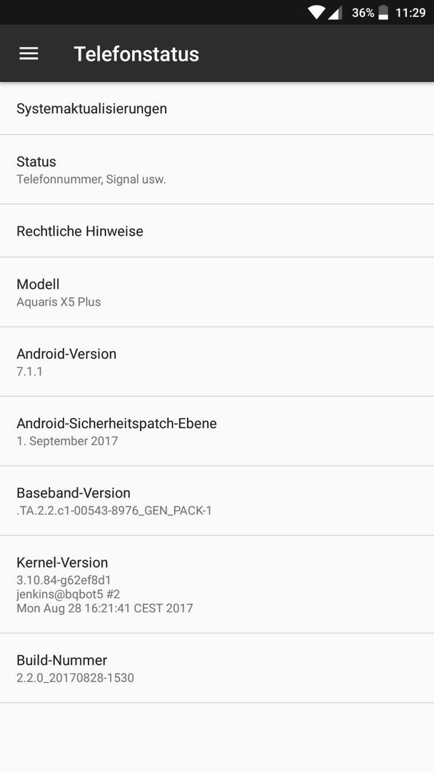Tap the battery icon in status bar
The image size is (434, 772).
coord(383,13)
